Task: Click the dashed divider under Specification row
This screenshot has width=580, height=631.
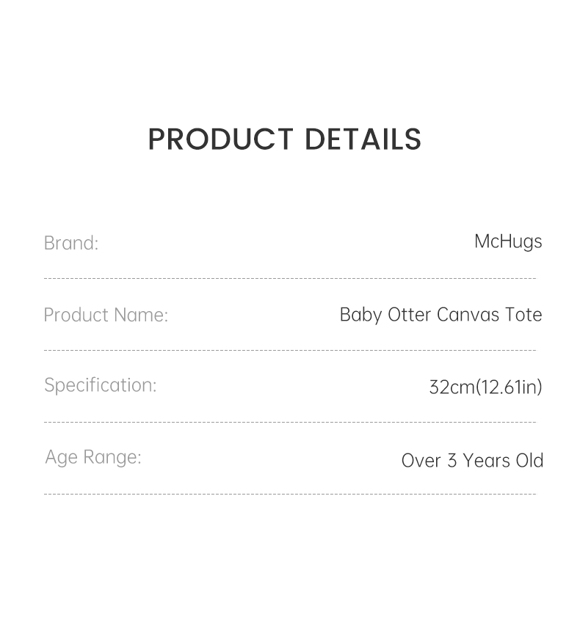Action: pos(290,423)
